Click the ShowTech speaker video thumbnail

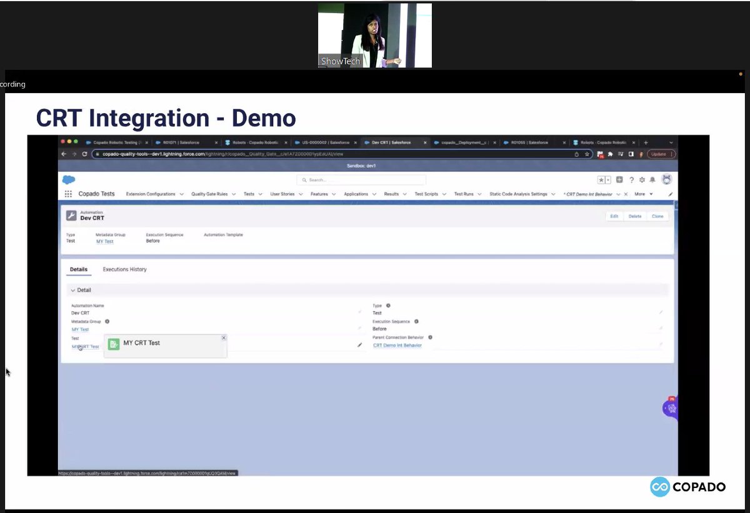click(375, 35)
